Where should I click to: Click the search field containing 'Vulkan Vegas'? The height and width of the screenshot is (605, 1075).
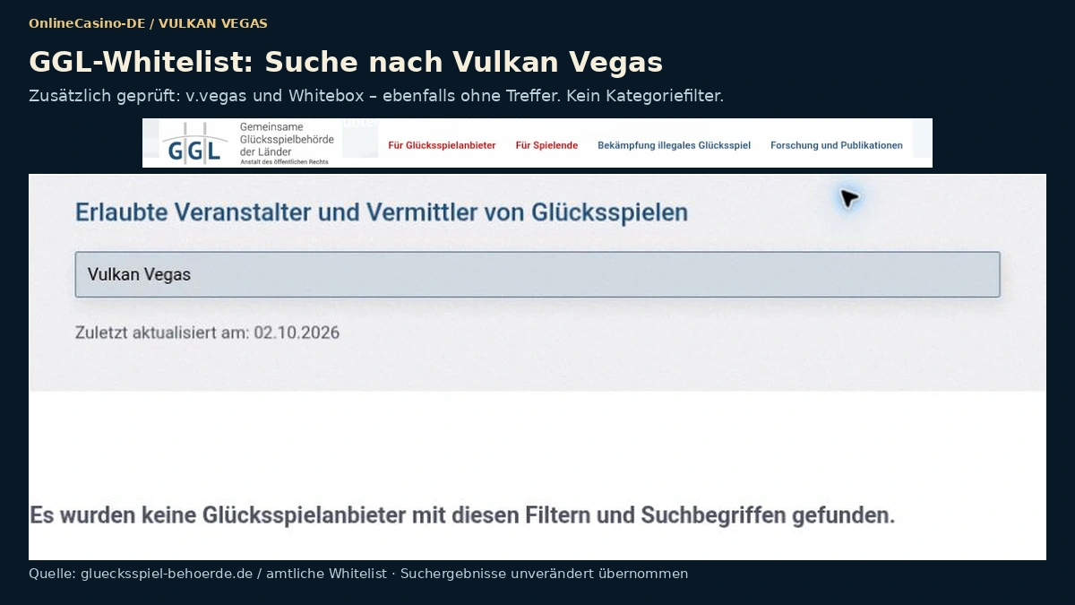pyautogui.click(x=537, y=274)
